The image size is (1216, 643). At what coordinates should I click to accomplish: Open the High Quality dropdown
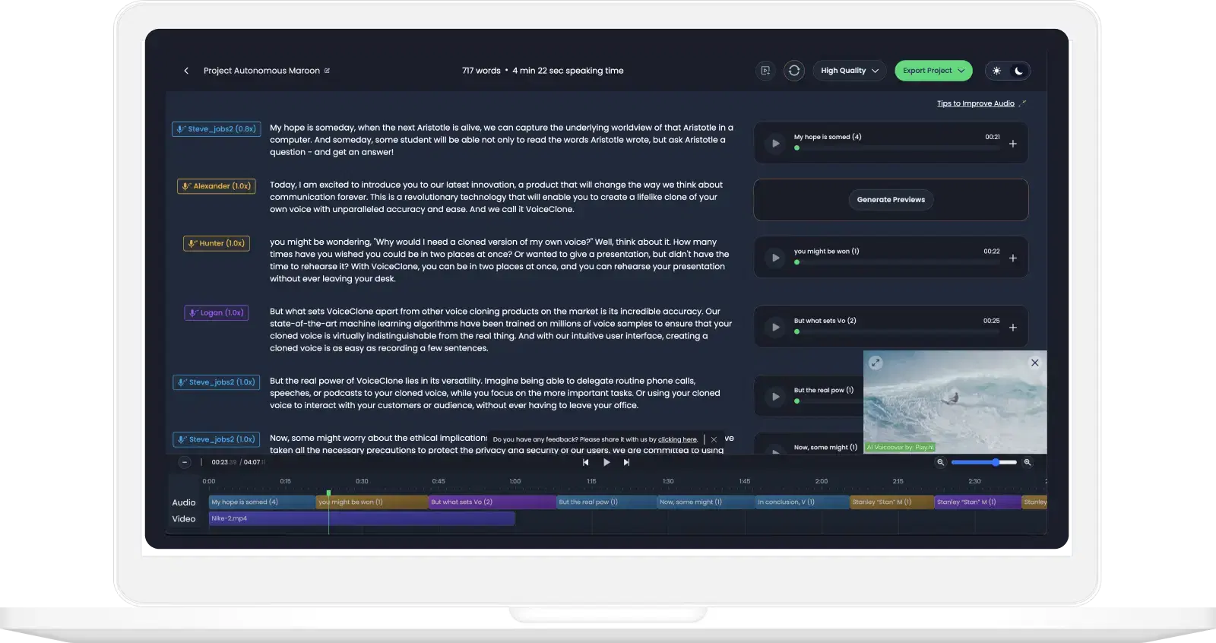pyautogui.click(x=849, y=71)
